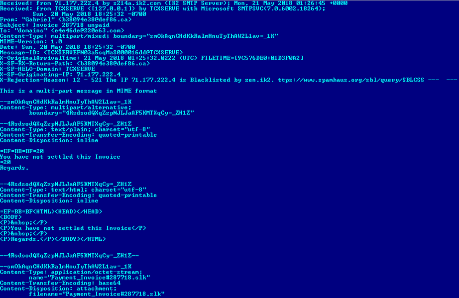The height and width of the screenshot is (298, 459).
Task: Click the application/octet-stream content type line
Action: tap(71, 272)
